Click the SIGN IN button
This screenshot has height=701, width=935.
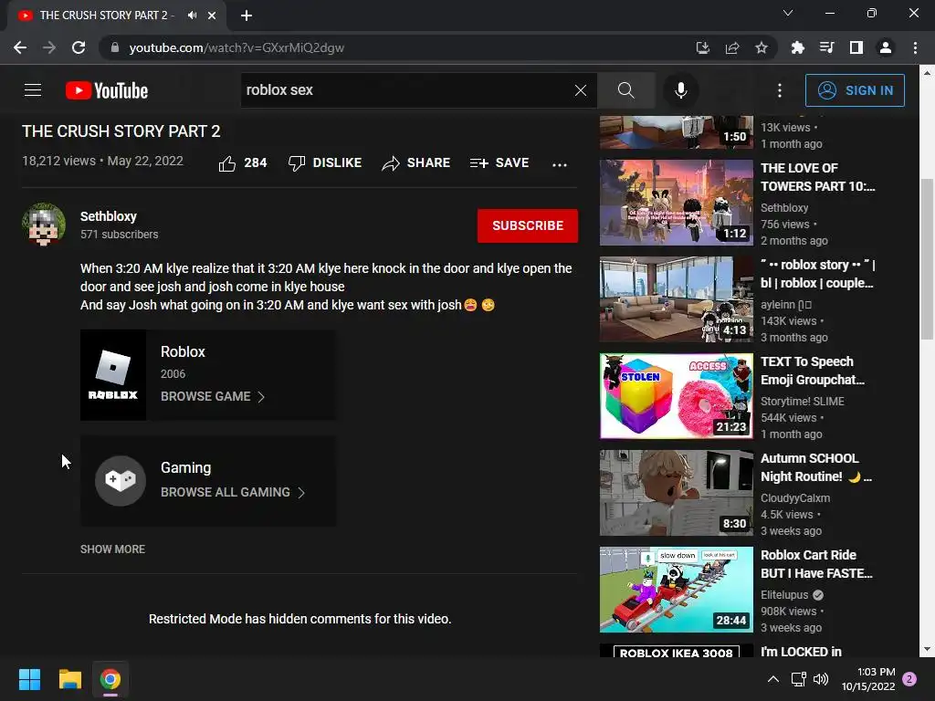click(855, 90)
